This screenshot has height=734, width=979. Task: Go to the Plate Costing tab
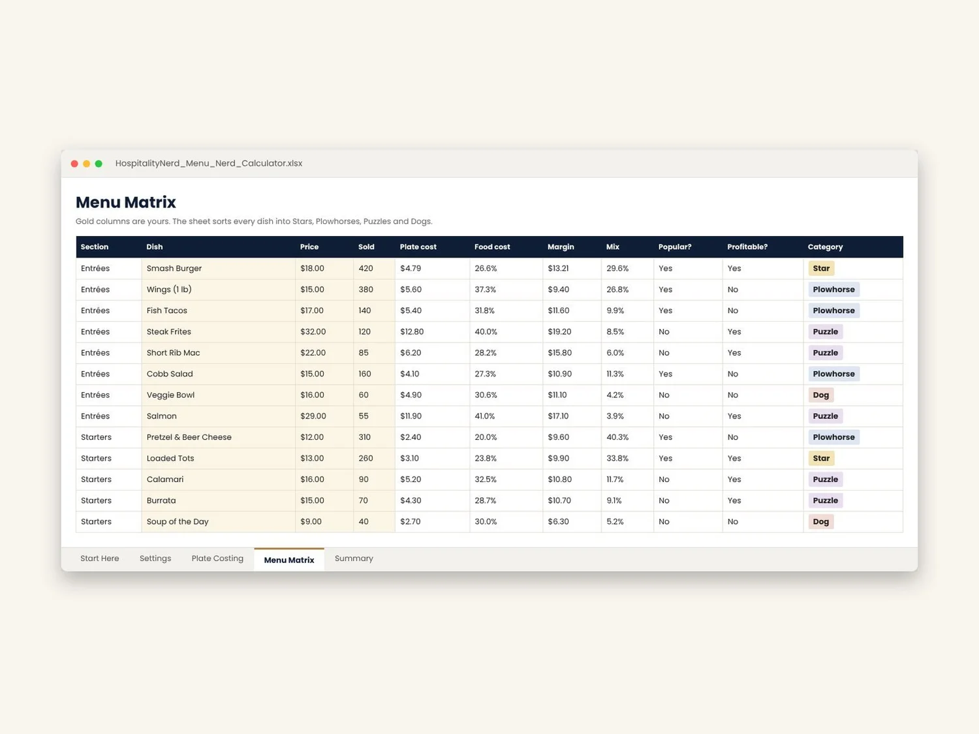(x=217, y=558)
